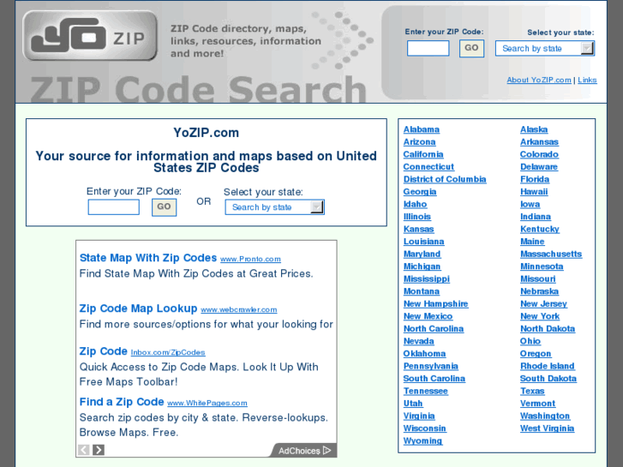The height and width of the screenshot is (467, 623).
Task: Select Massachusetts from the state list
Action: click(x=551, y=254)
